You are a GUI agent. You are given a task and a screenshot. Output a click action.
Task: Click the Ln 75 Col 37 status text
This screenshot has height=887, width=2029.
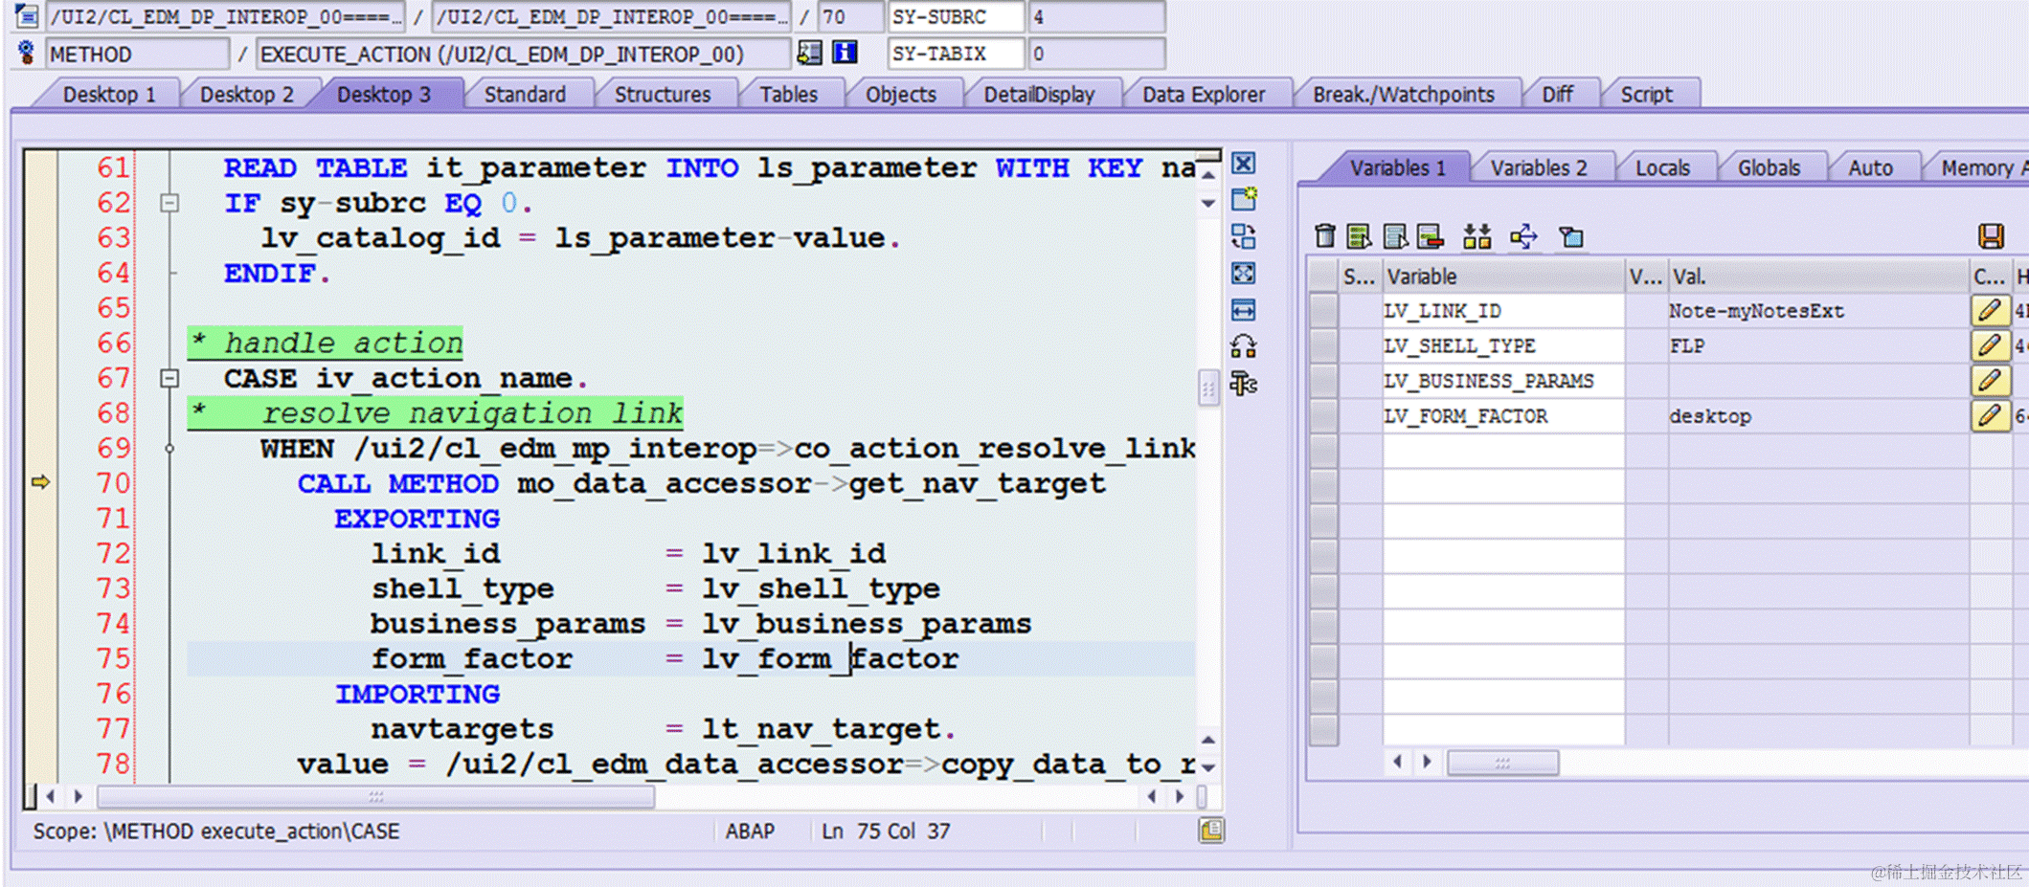[886, 831]
